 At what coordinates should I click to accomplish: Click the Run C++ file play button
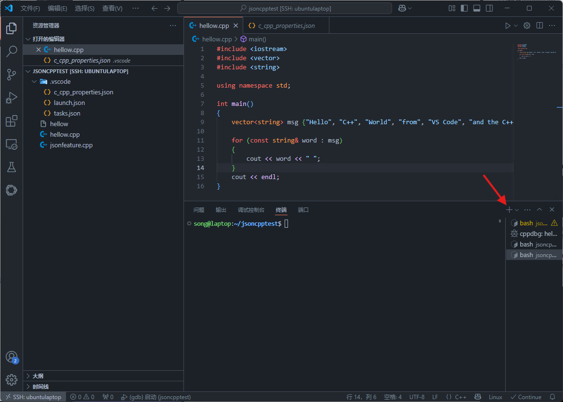click(508, 26)
